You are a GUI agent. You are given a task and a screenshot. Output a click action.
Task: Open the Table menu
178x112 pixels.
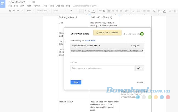[x=52, y=6]
